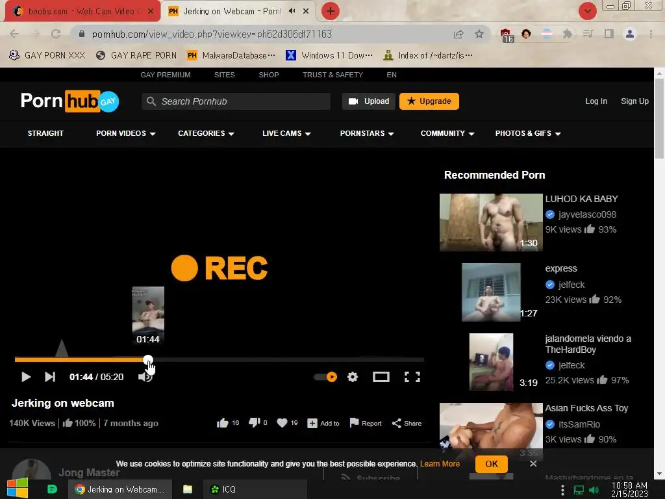Open the TRUST & SAFETY link
This screenshot has width=665, height=499.
pyautogui.click(x=332, y=75)
